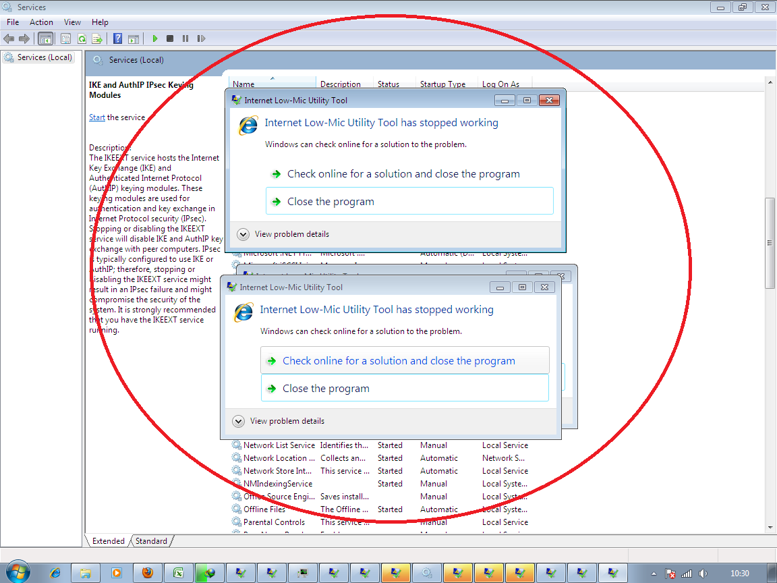The height and width of the screenshot is (583, 777).
Task: Click the Startup Type column header
Action: point(447,84)
